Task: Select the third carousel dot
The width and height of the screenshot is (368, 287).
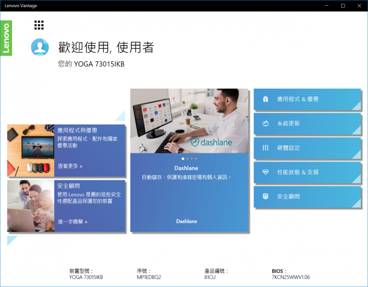Action: click(192, 159)
